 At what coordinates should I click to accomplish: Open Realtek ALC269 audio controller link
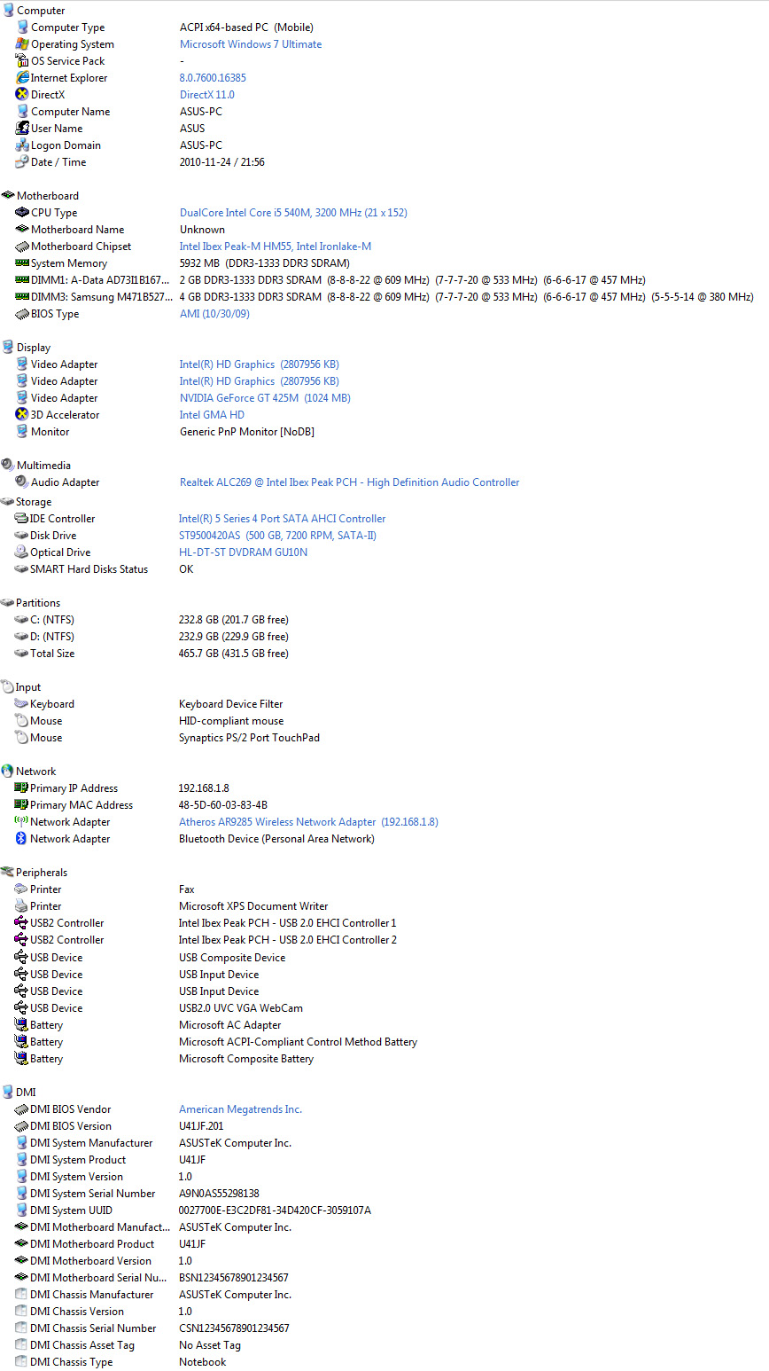(350, 482)
